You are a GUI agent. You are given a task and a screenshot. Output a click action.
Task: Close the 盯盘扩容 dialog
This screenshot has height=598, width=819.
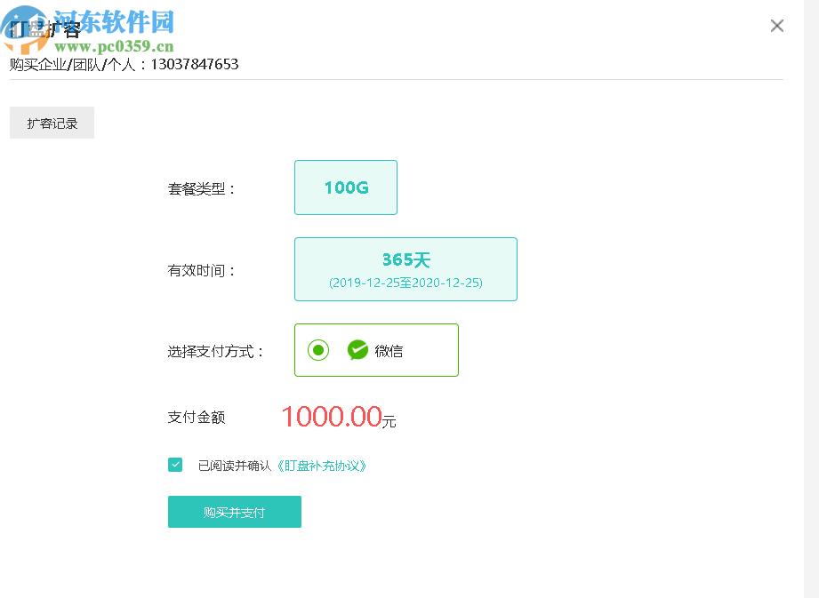pos(776,26)
